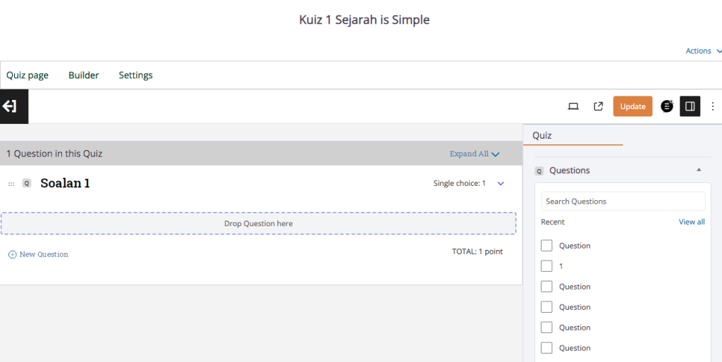Expand the Soalan 1 question chevron
Screen dimensions: 722x362
pyautogui.click(x=501, y=183)
